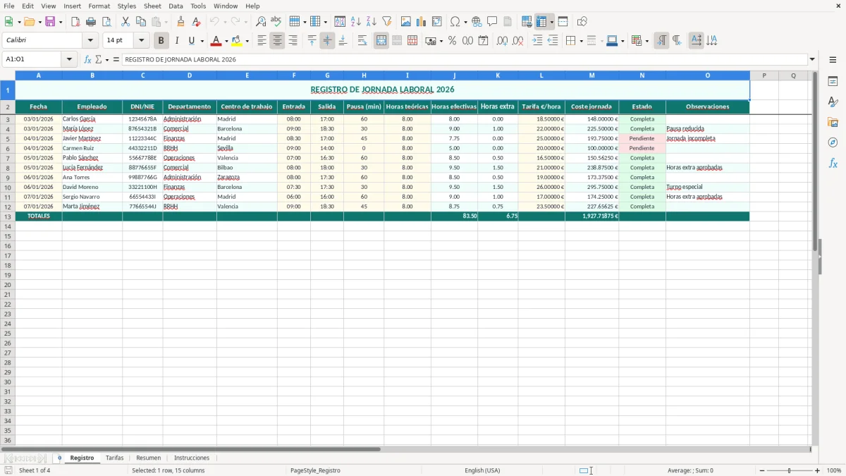The height and width of the screenshot is (476, 846).
Task: Format as Percent icon
Action: tap(453, 41)
